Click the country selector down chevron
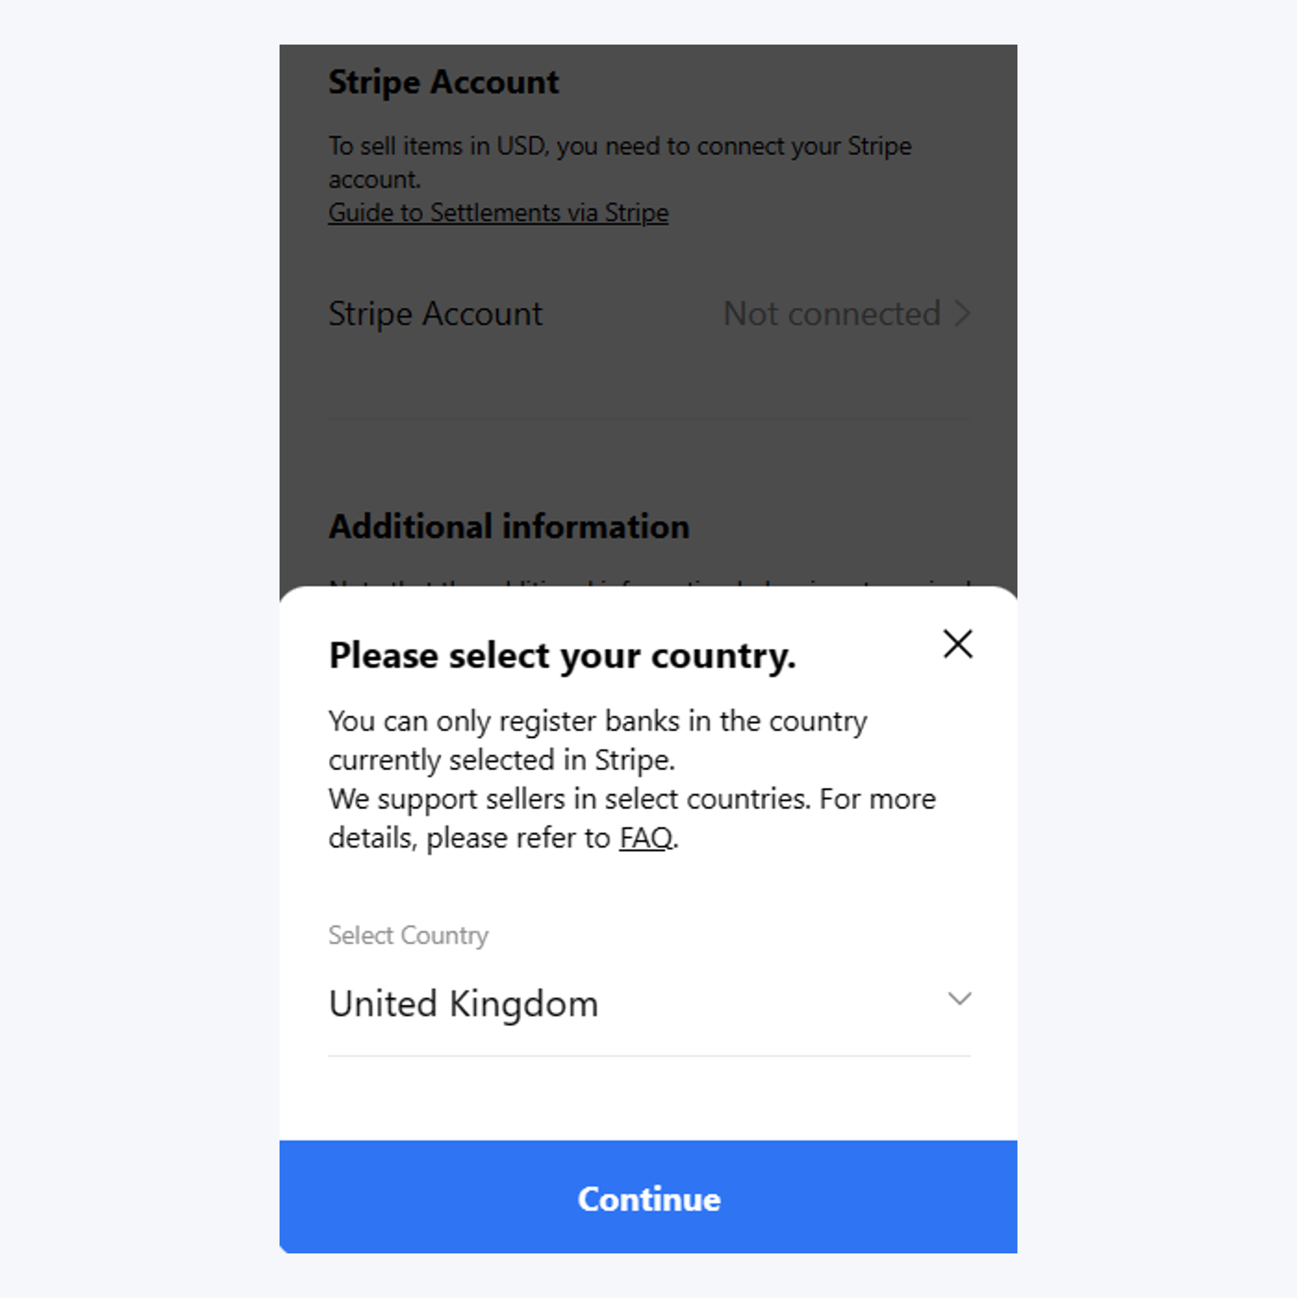The image size is (1297, 1298). pos(959,999)
